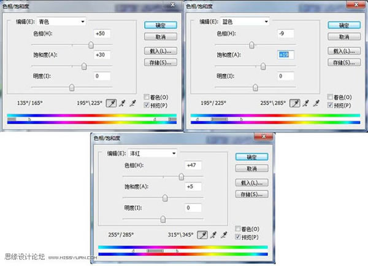Select add-to-sample eyedropper in Cyan (青色) dialog
The width and height of the screenshot is (368, 266).
tap(122, 103)
